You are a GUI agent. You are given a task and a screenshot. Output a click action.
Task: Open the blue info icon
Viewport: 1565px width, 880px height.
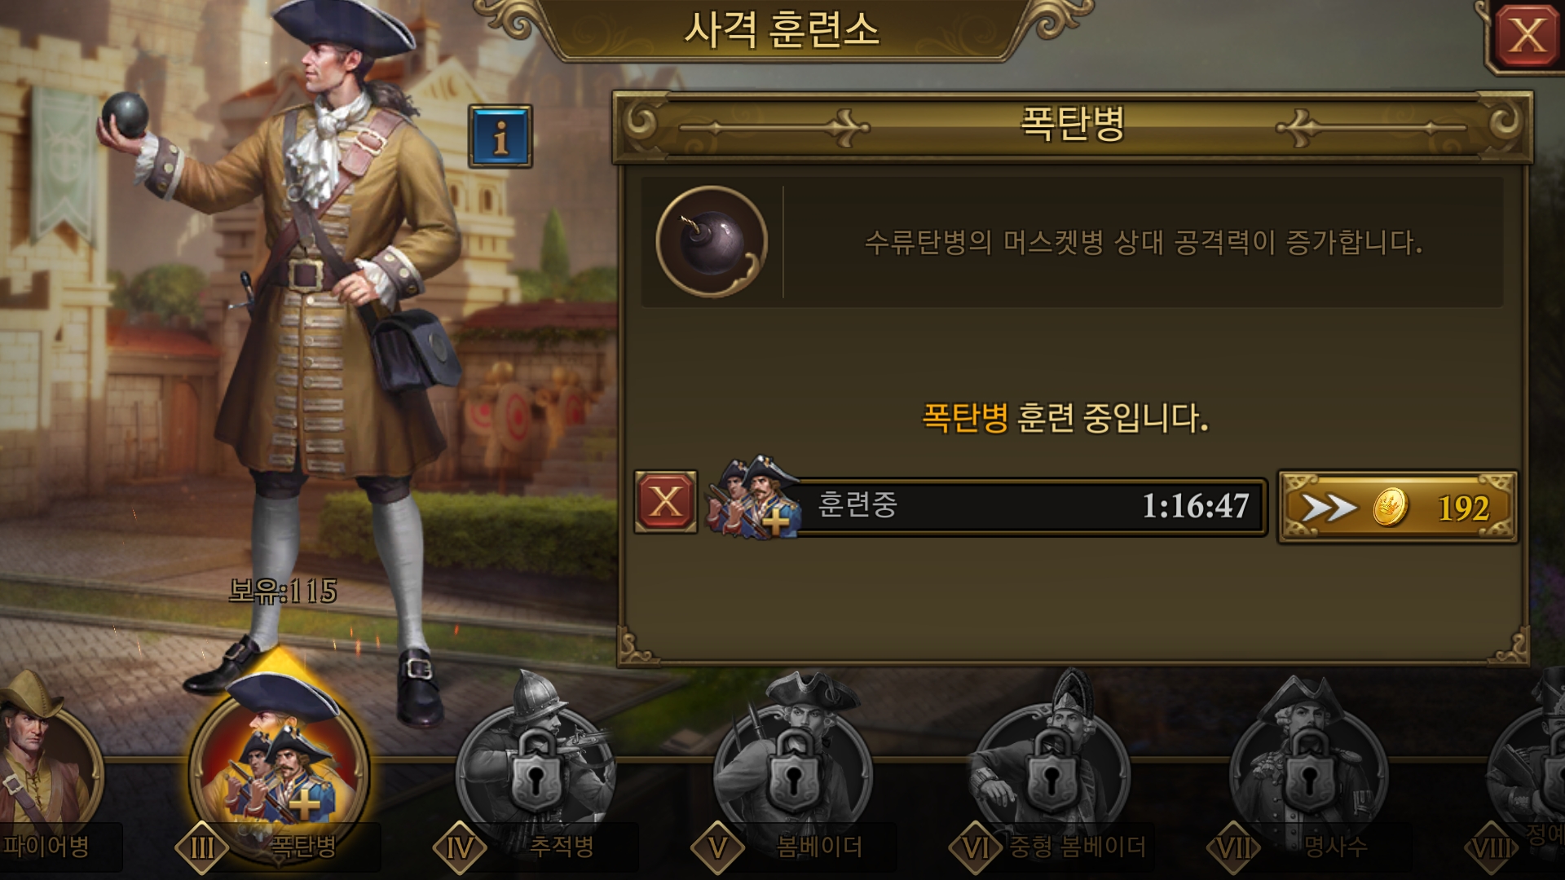500,136
